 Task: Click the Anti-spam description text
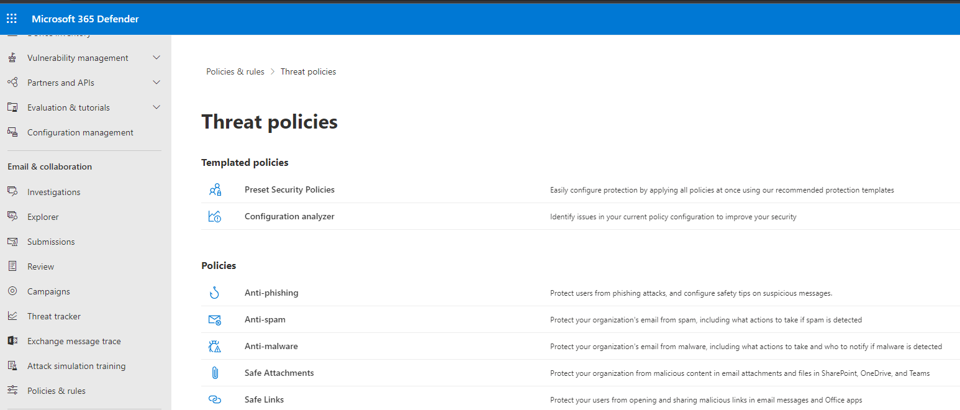[x=706, y=320]
